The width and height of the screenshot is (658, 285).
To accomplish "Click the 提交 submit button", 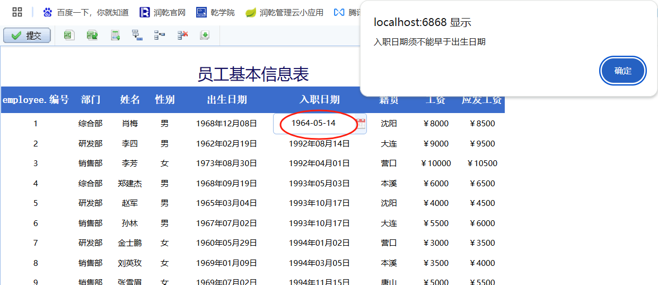I will (27, 36).
